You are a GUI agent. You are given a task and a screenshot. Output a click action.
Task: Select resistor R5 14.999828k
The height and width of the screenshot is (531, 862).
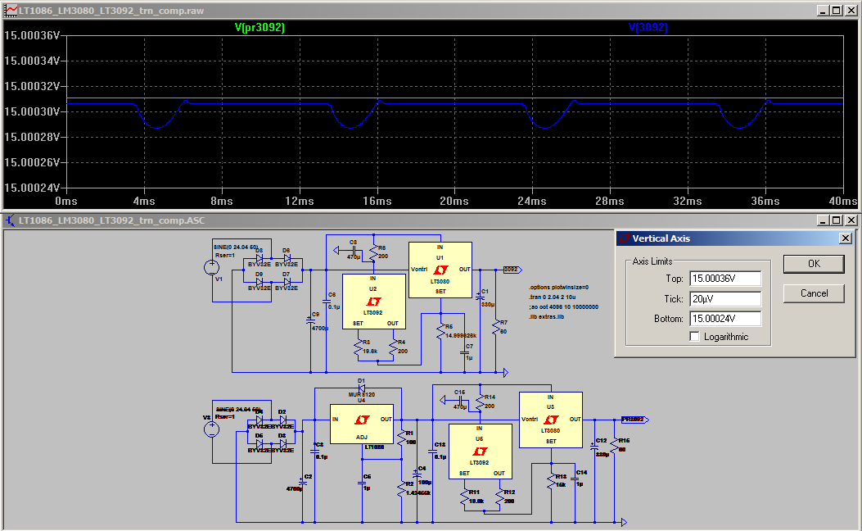tap(440, 331)
